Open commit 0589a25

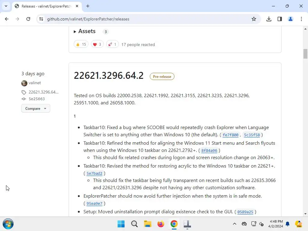point(245,212)
